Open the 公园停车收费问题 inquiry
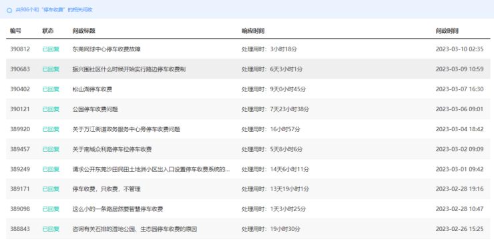 click(95, 109)
